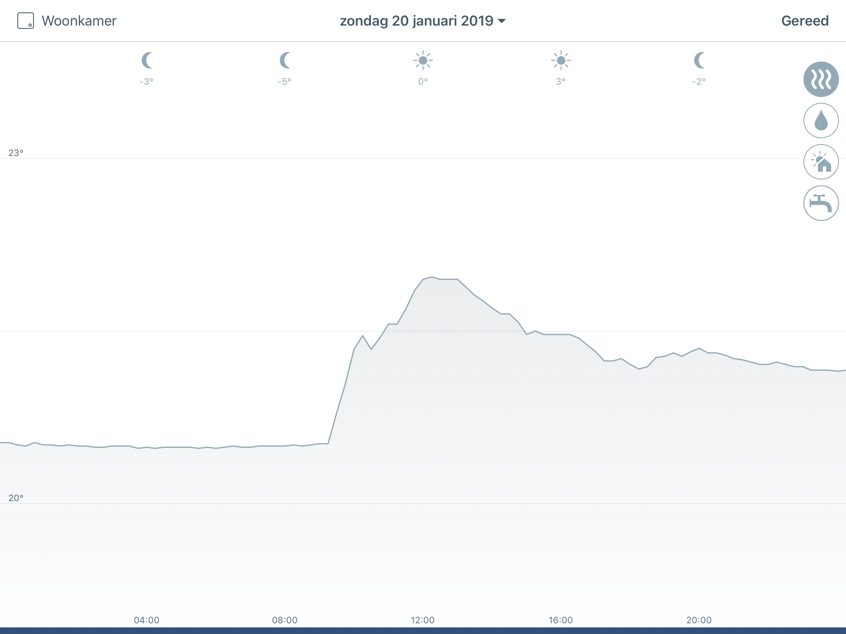
Task: Tap the 20:00 time axis label
Action: (699, 620)
